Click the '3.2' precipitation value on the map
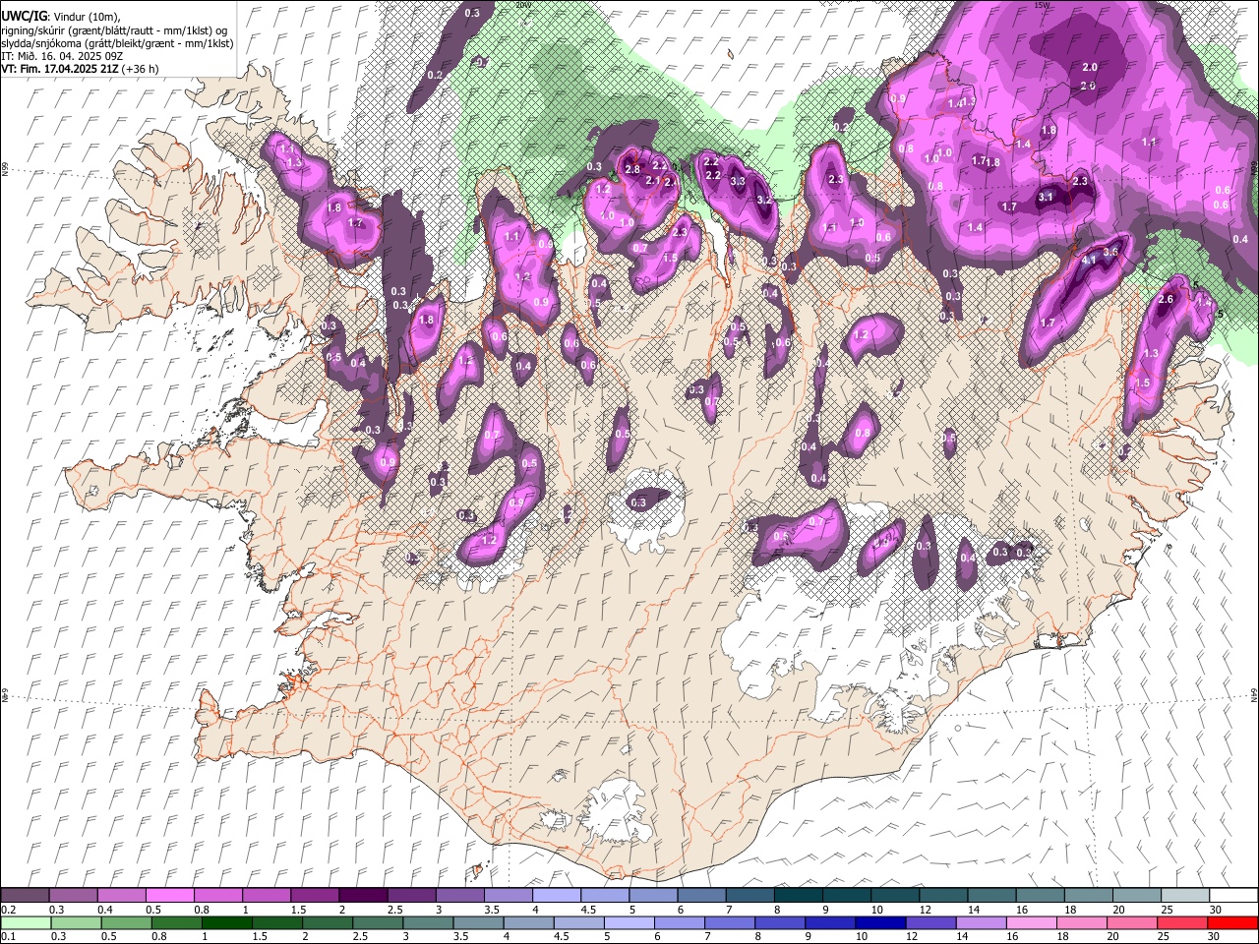1259x944 pixels. click(764, 200)
